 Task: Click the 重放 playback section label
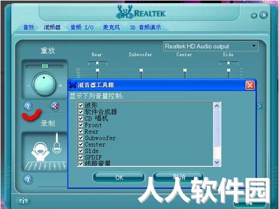pos(48,50)
